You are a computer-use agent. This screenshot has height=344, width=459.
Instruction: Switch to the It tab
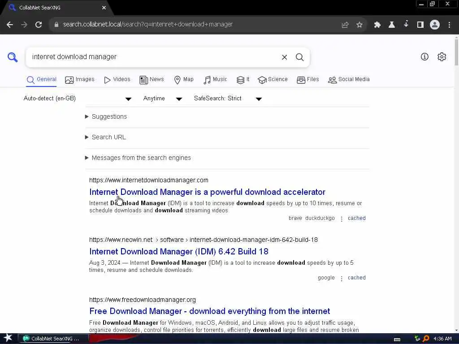pos(243,80)
